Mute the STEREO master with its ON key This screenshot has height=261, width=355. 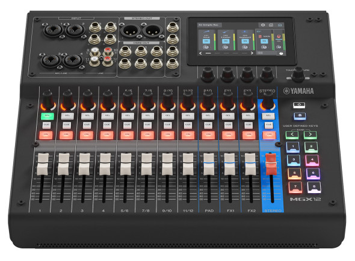[269, 135]
